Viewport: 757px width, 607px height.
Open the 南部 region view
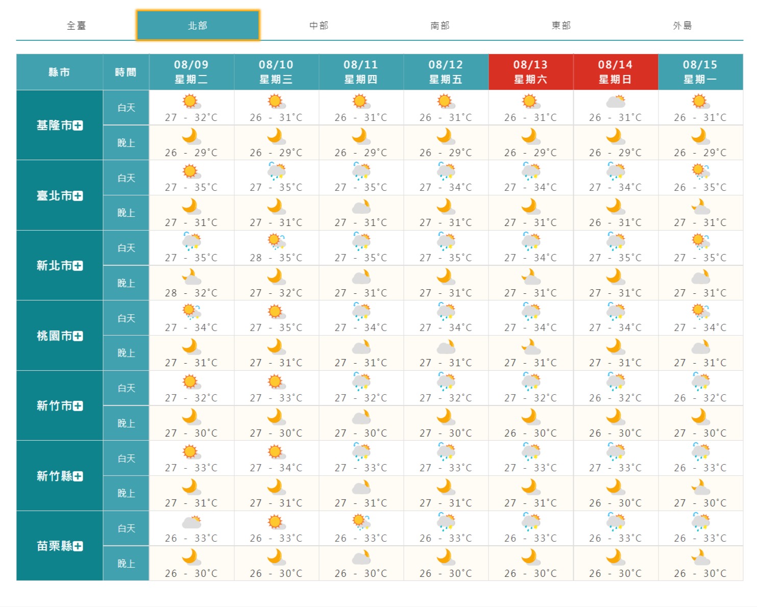coord(440,24)
